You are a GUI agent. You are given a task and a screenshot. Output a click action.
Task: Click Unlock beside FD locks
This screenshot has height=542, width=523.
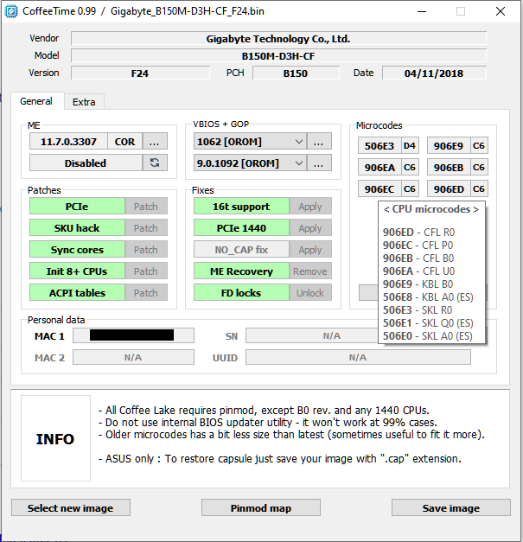(310, 292)
